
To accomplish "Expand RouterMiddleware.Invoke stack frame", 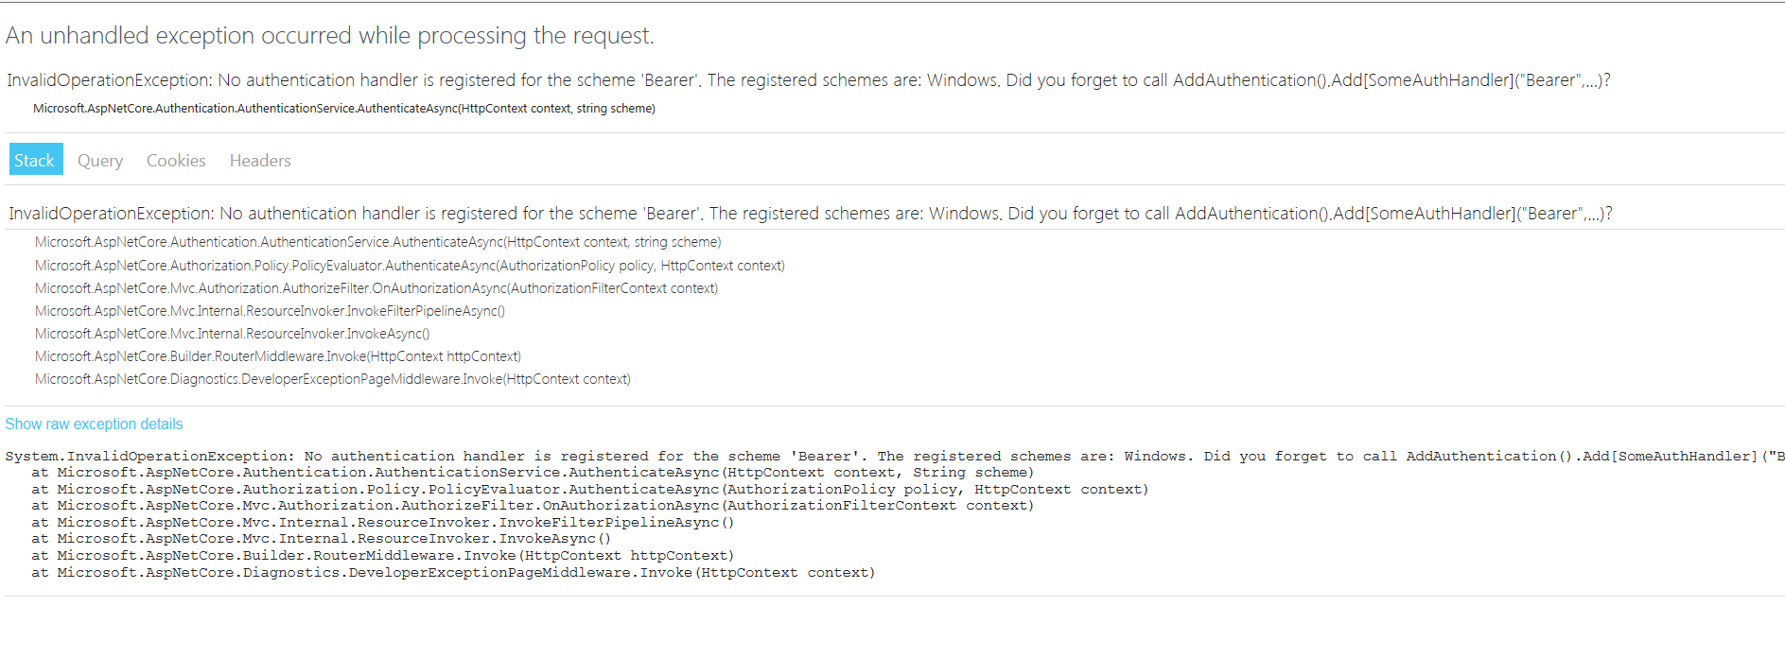I will (x=278, y=356).
